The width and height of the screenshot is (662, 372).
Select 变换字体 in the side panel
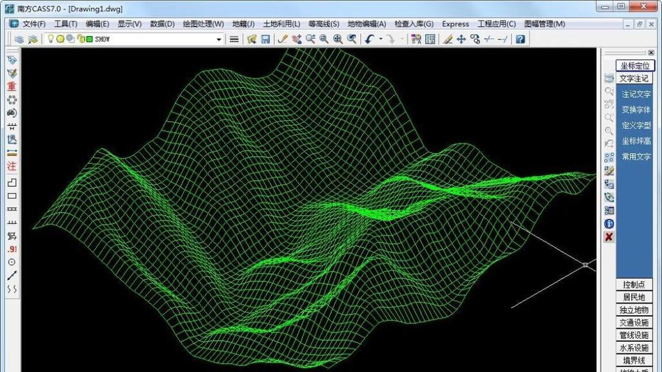[636, 110]
